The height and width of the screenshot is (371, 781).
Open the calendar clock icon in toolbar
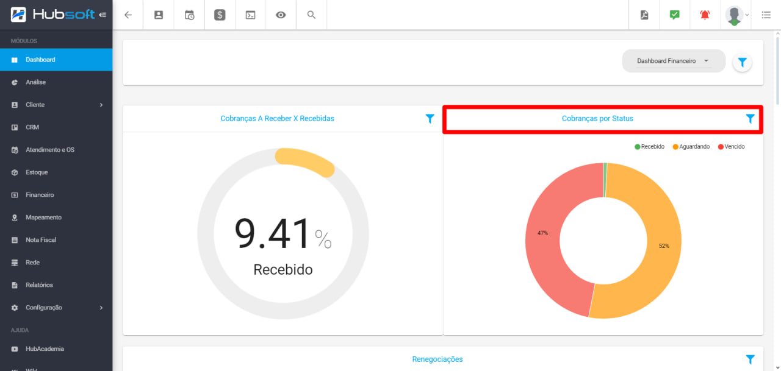[x=189, y=15]
